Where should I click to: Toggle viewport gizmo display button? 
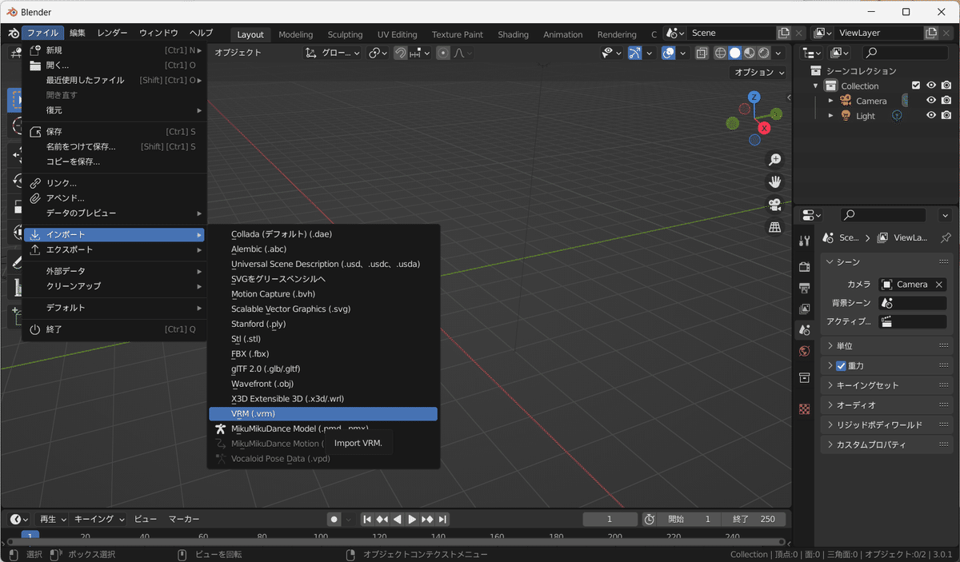coord(634,53)
